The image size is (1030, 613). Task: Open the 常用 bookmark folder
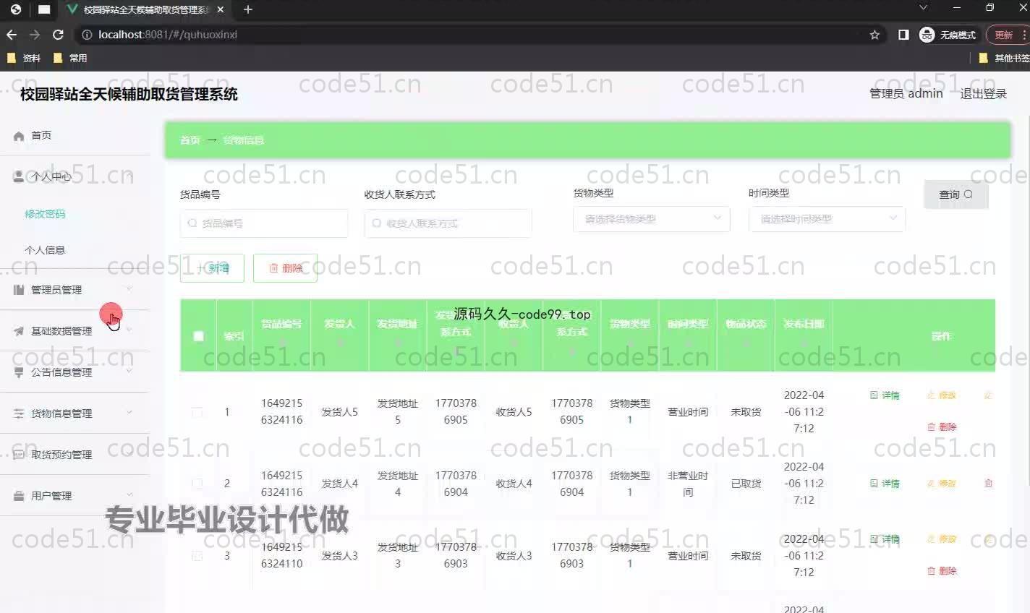70,58
